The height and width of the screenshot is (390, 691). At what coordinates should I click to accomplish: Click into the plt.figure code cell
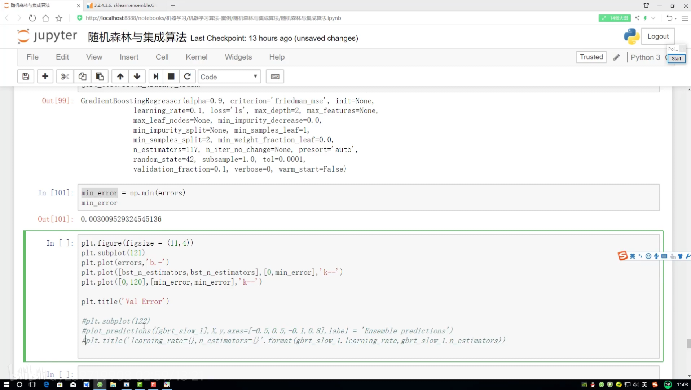(x=368, y=296)
